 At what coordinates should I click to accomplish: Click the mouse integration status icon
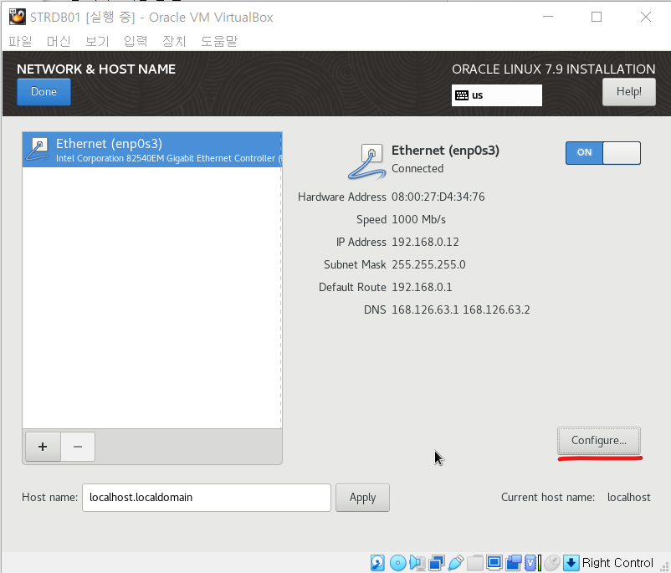[552, 562]
